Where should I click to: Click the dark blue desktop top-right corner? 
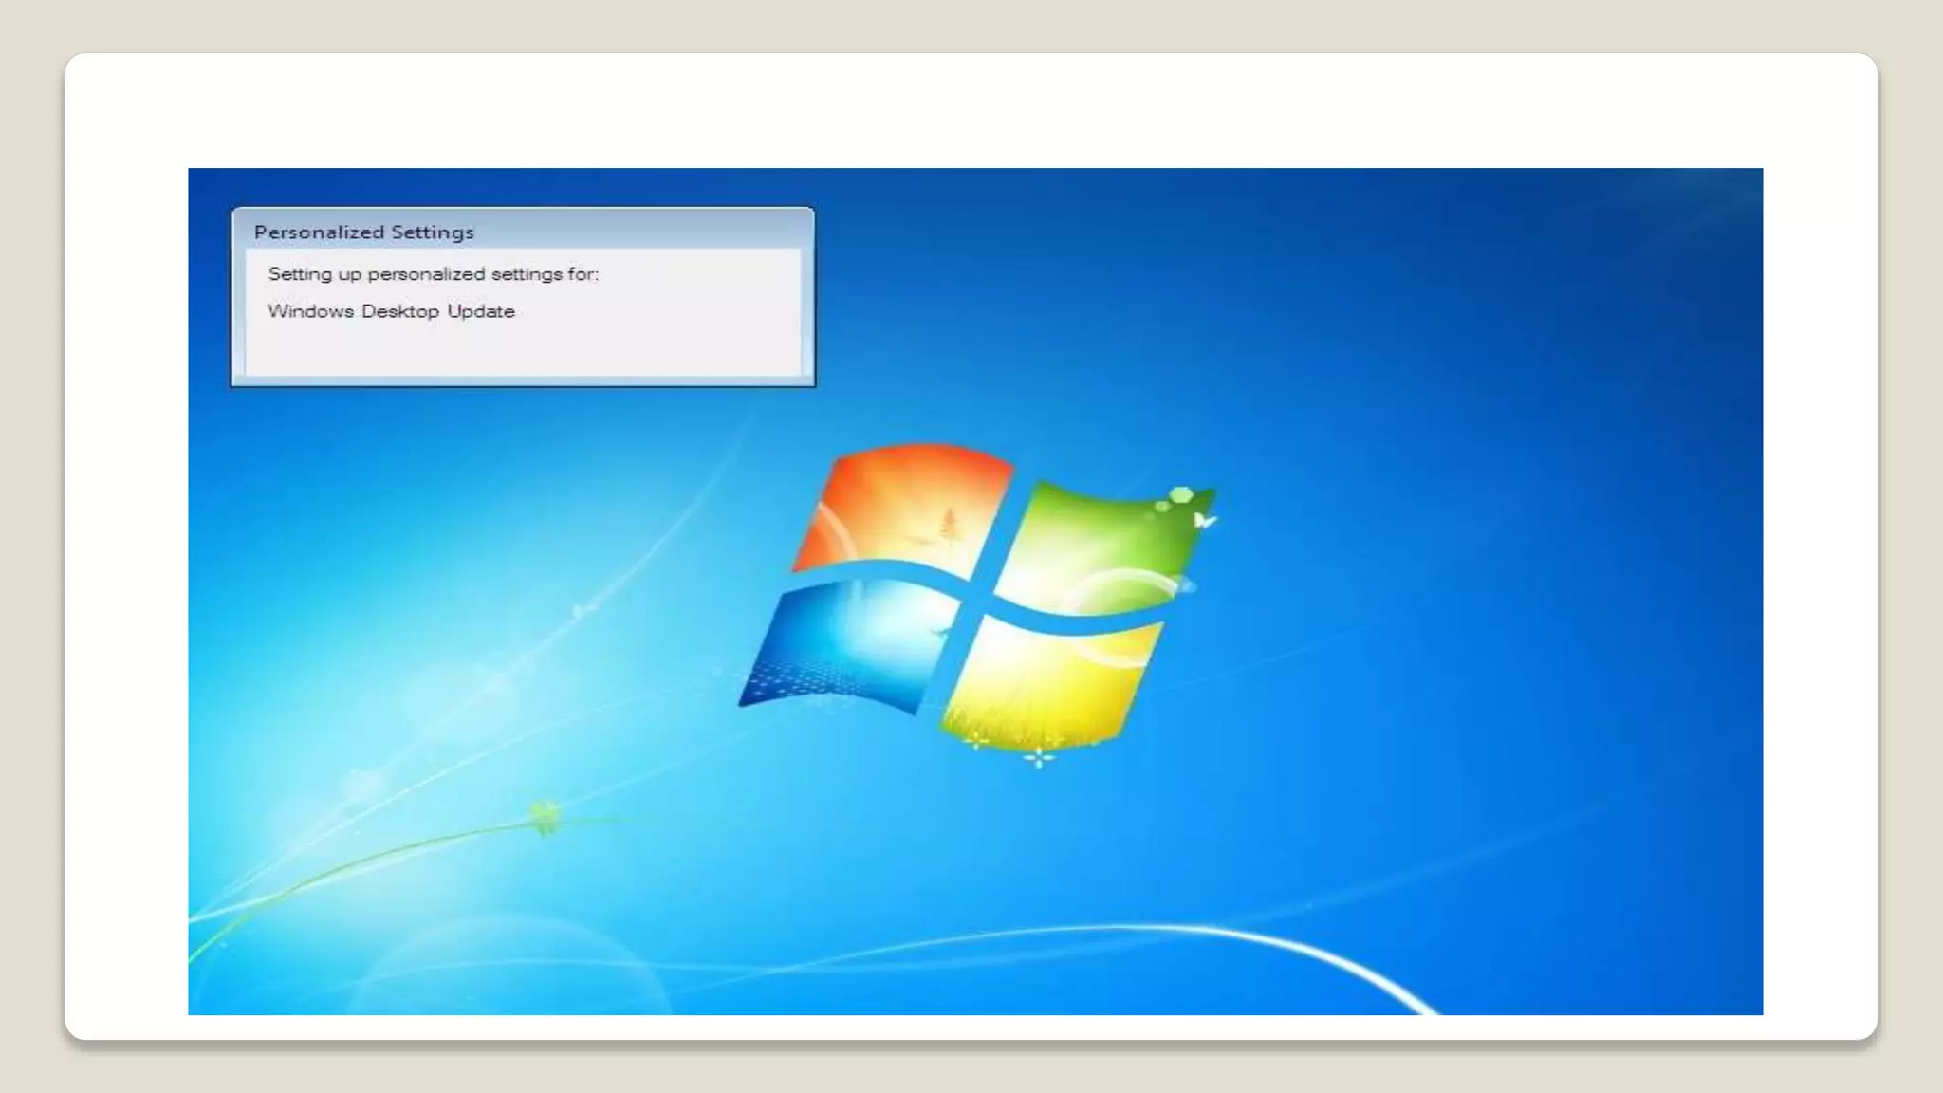pyautogui.click(x=1708, y=204)
